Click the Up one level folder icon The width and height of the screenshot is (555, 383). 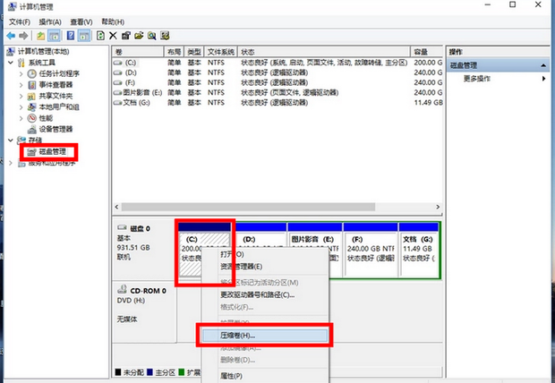coord(41,36)
